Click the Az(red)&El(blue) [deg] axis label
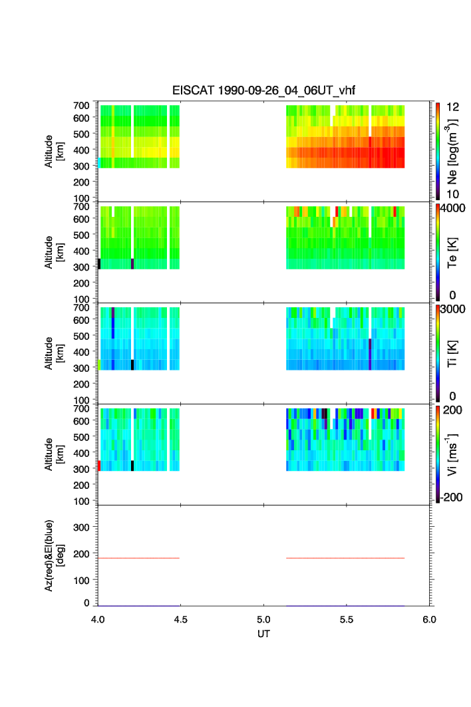This screenshot has width=471, height=707. coord(54,555)
